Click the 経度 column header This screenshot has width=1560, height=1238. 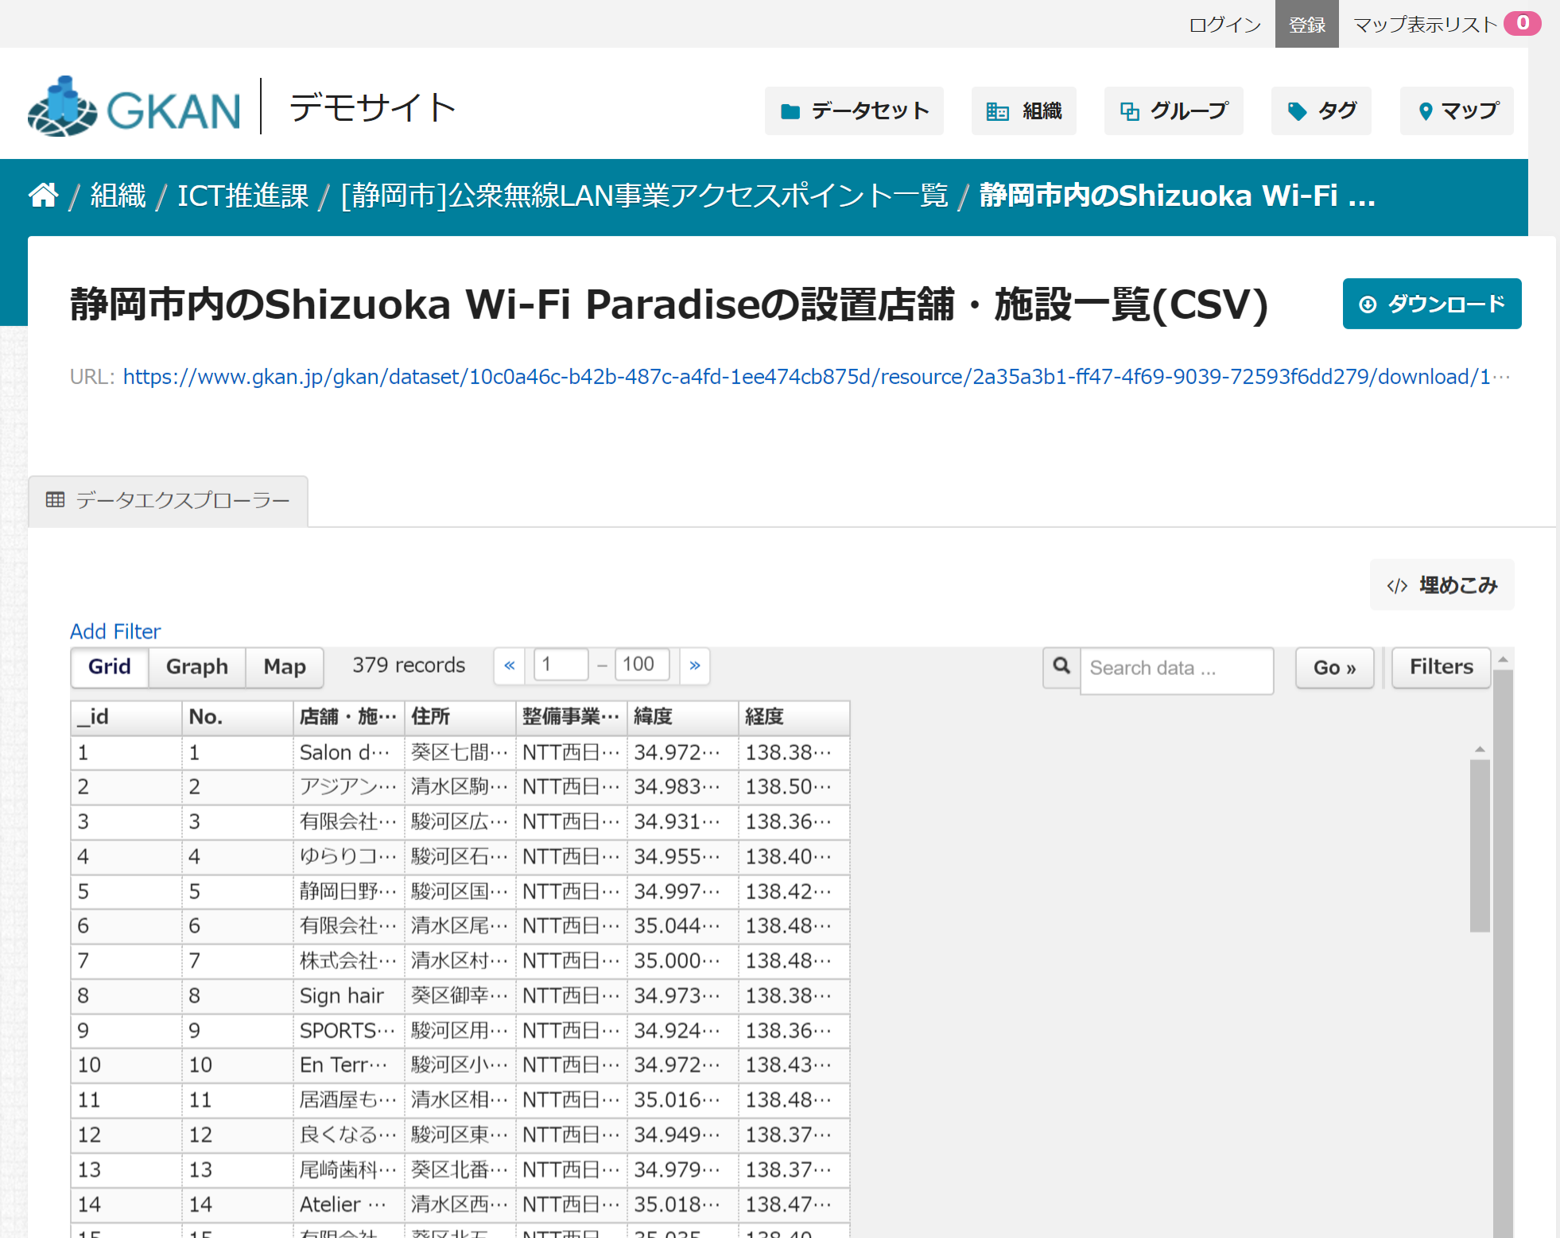(794, 717)
